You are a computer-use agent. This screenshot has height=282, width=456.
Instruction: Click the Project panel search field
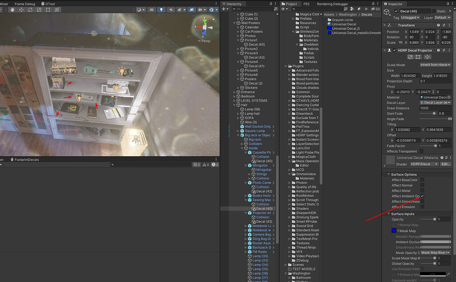[x=319, y=8]
